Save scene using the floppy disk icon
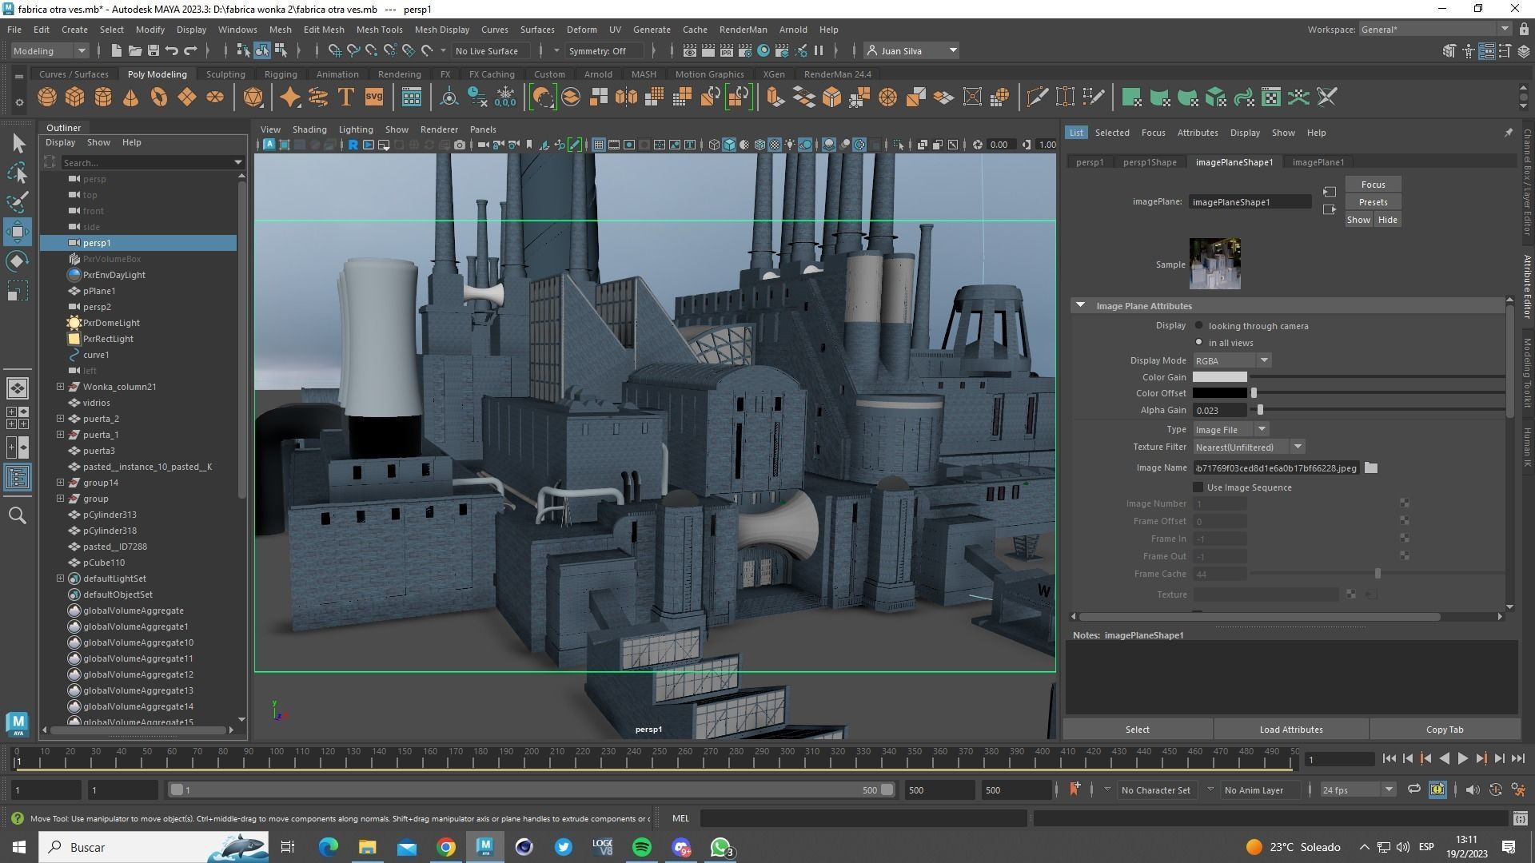Viewport: 1535px width, 863px height. [x=153, y=51]
